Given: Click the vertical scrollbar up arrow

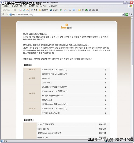Looking at the screenshot, I should click(132, 18).
